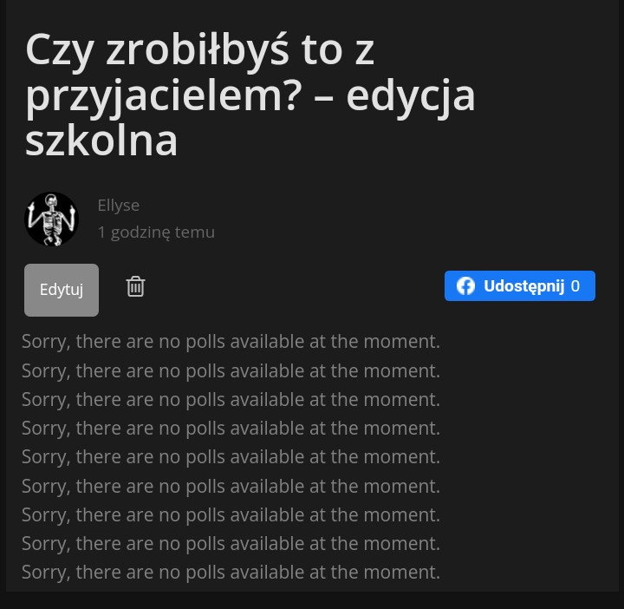The image size is (624, 609).
Task: Click the word "szkolna" in the title
Action: 101,141
